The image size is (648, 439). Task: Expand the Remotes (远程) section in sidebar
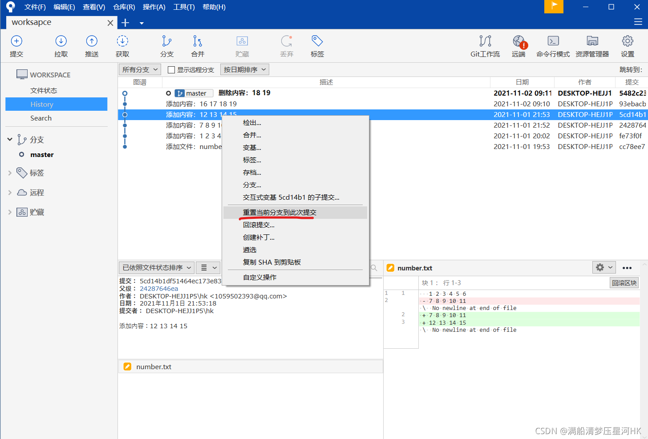click(10, 192)
